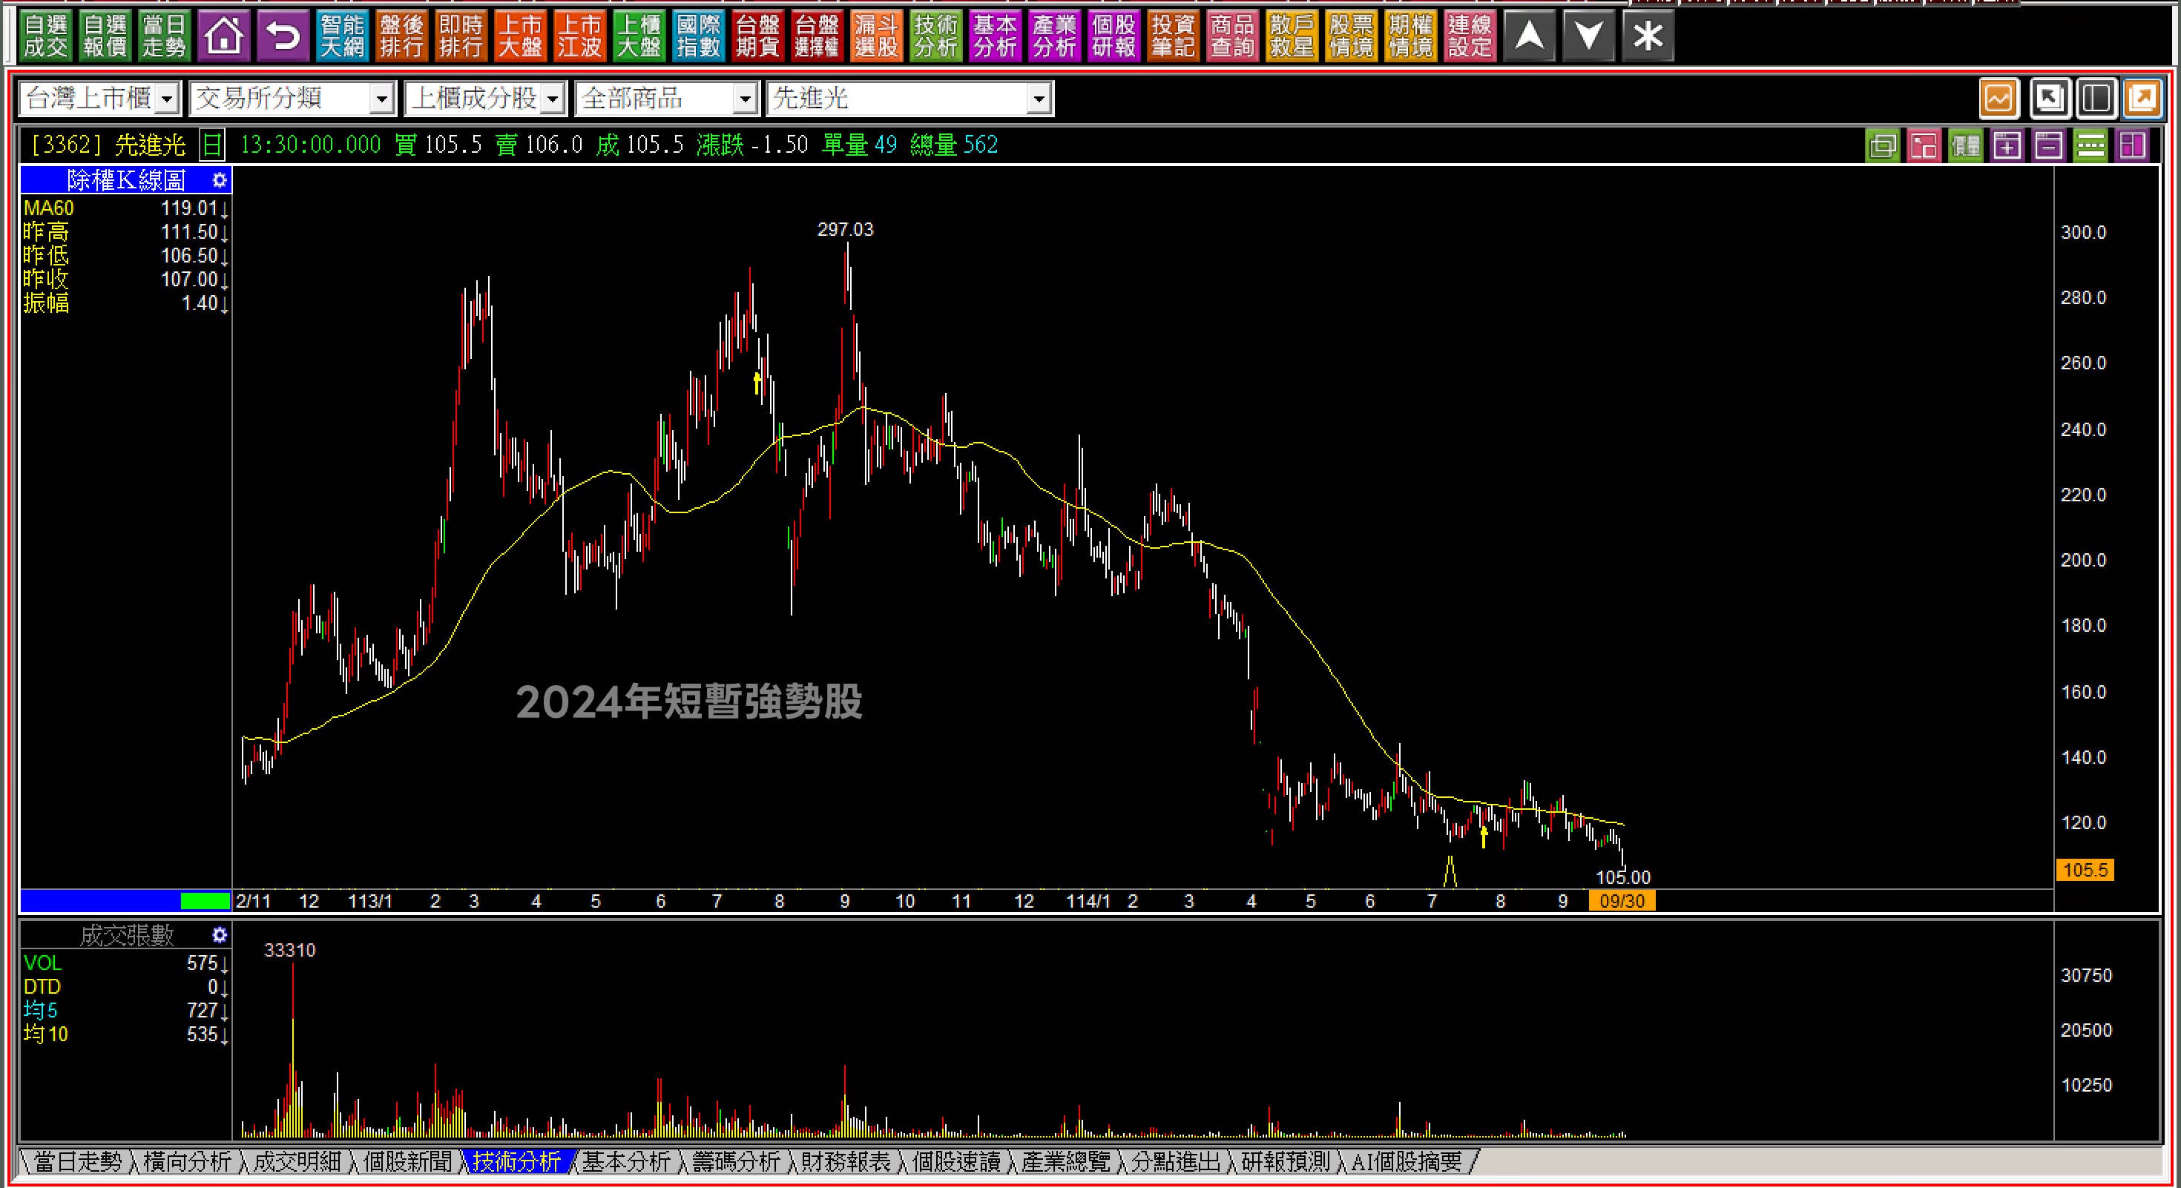
Task: Click the 技術分析 green toolbar button
Action: point(935,36)
